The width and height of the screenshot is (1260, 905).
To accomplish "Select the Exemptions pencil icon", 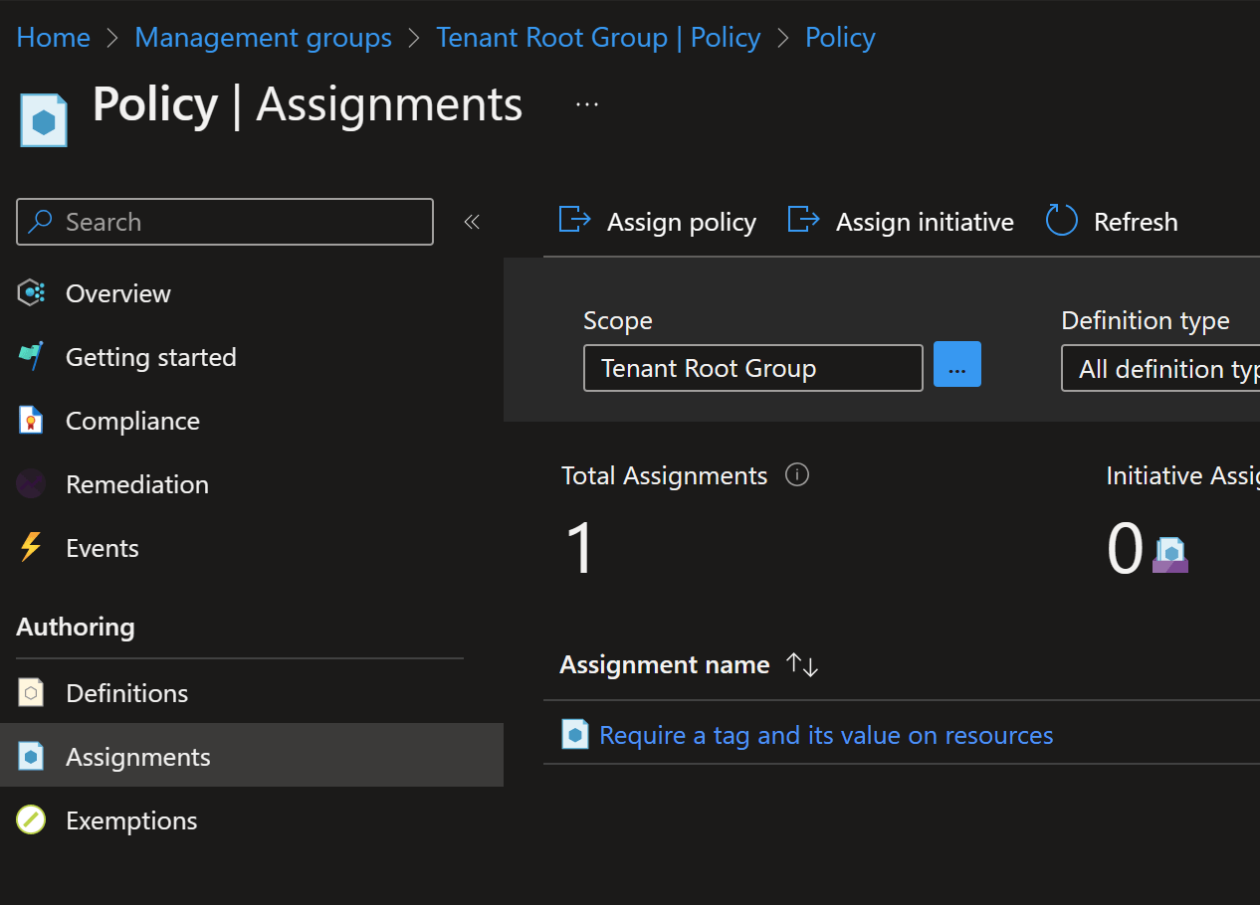I will point(31,819).
